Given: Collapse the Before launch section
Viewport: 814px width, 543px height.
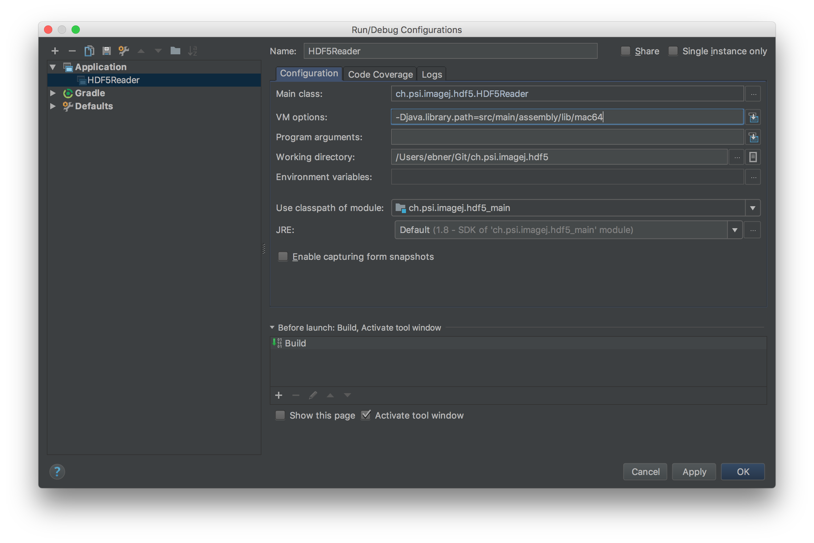Looking at the screenshot, I should 272,328.
